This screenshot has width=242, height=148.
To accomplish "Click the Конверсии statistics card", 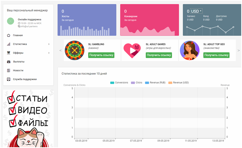I will pos(150,20).
